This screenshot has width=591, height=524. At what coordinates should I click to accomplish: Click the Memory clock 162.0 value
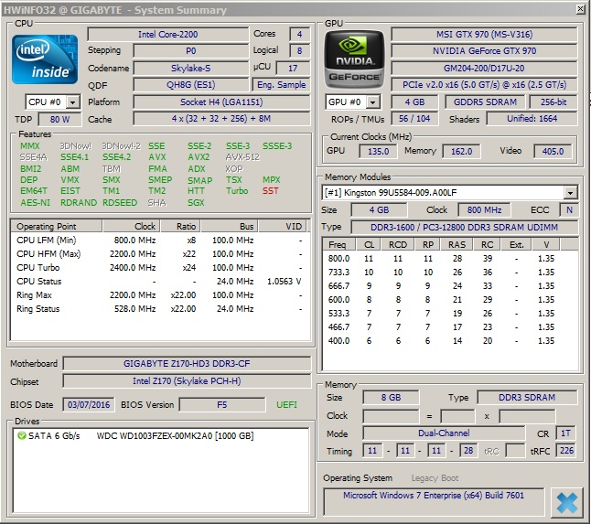tap(461, 151)
